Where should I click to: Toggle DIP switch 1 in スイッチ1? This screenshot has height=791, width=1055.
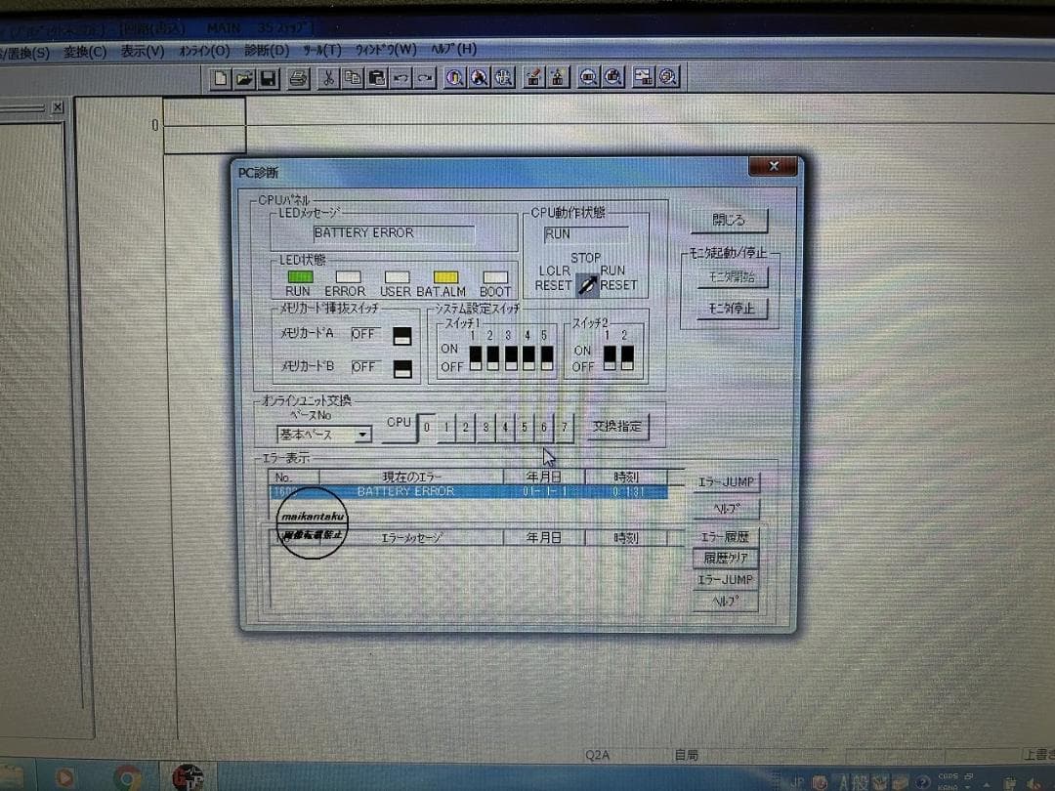[474, 356]
